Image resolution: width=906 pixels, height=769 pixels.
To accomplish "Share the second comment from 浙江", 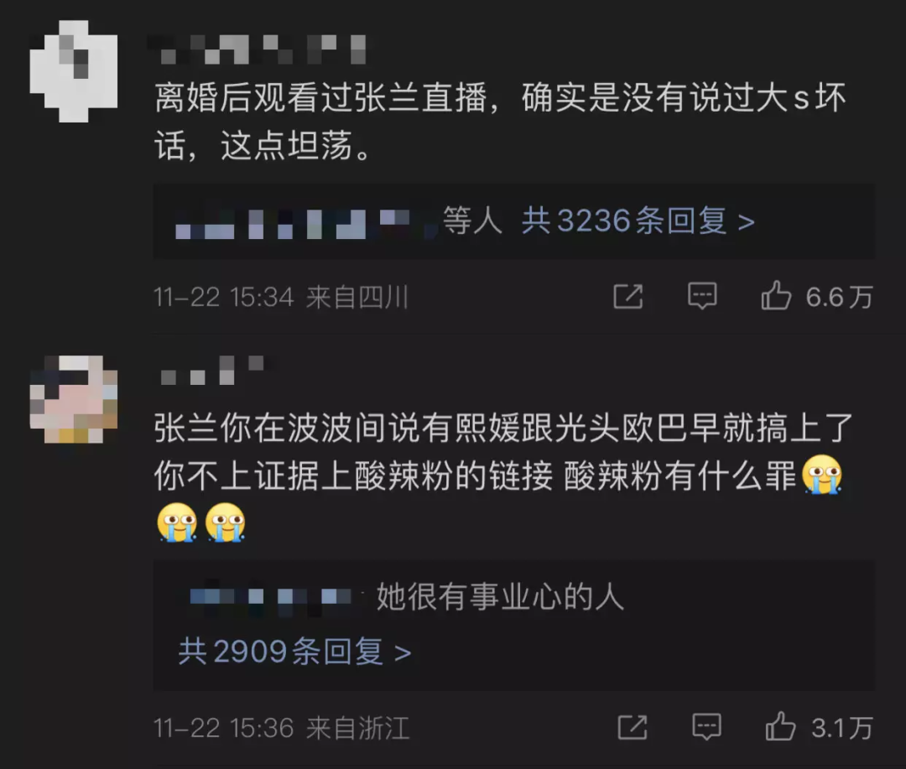I will click(633, 727).
